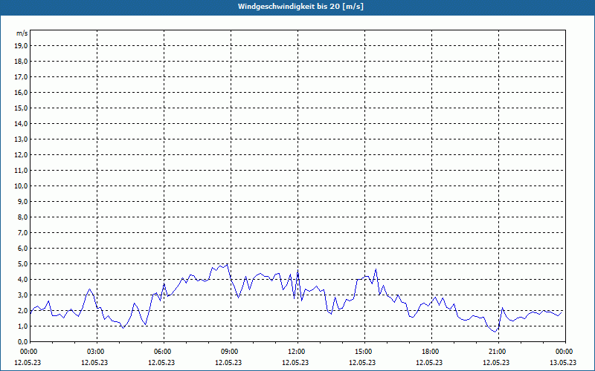The width and height of the screenshot is (595, 371).
Task: Click the wind curve's 5,0 peak before 09:00
Action: [x=227, y=264]
